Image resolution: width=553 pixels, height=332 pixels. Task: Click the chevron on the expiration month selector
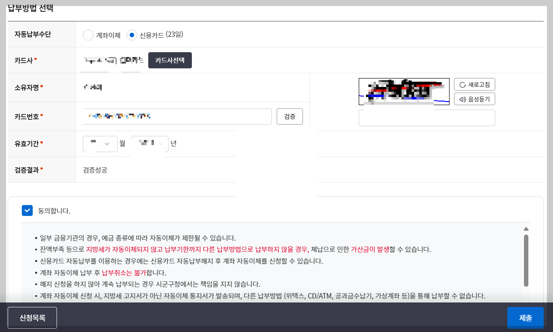[107, 144]
